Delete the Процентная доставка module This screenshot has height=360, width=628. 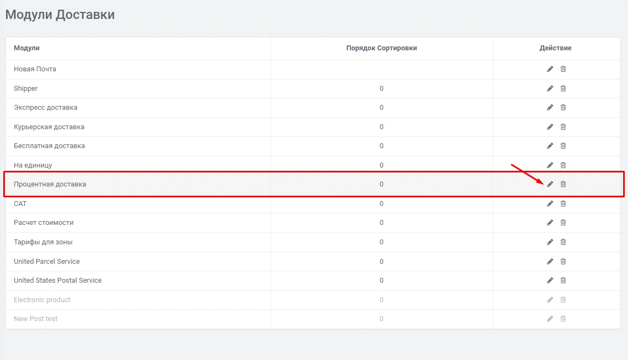coord(563,184)
